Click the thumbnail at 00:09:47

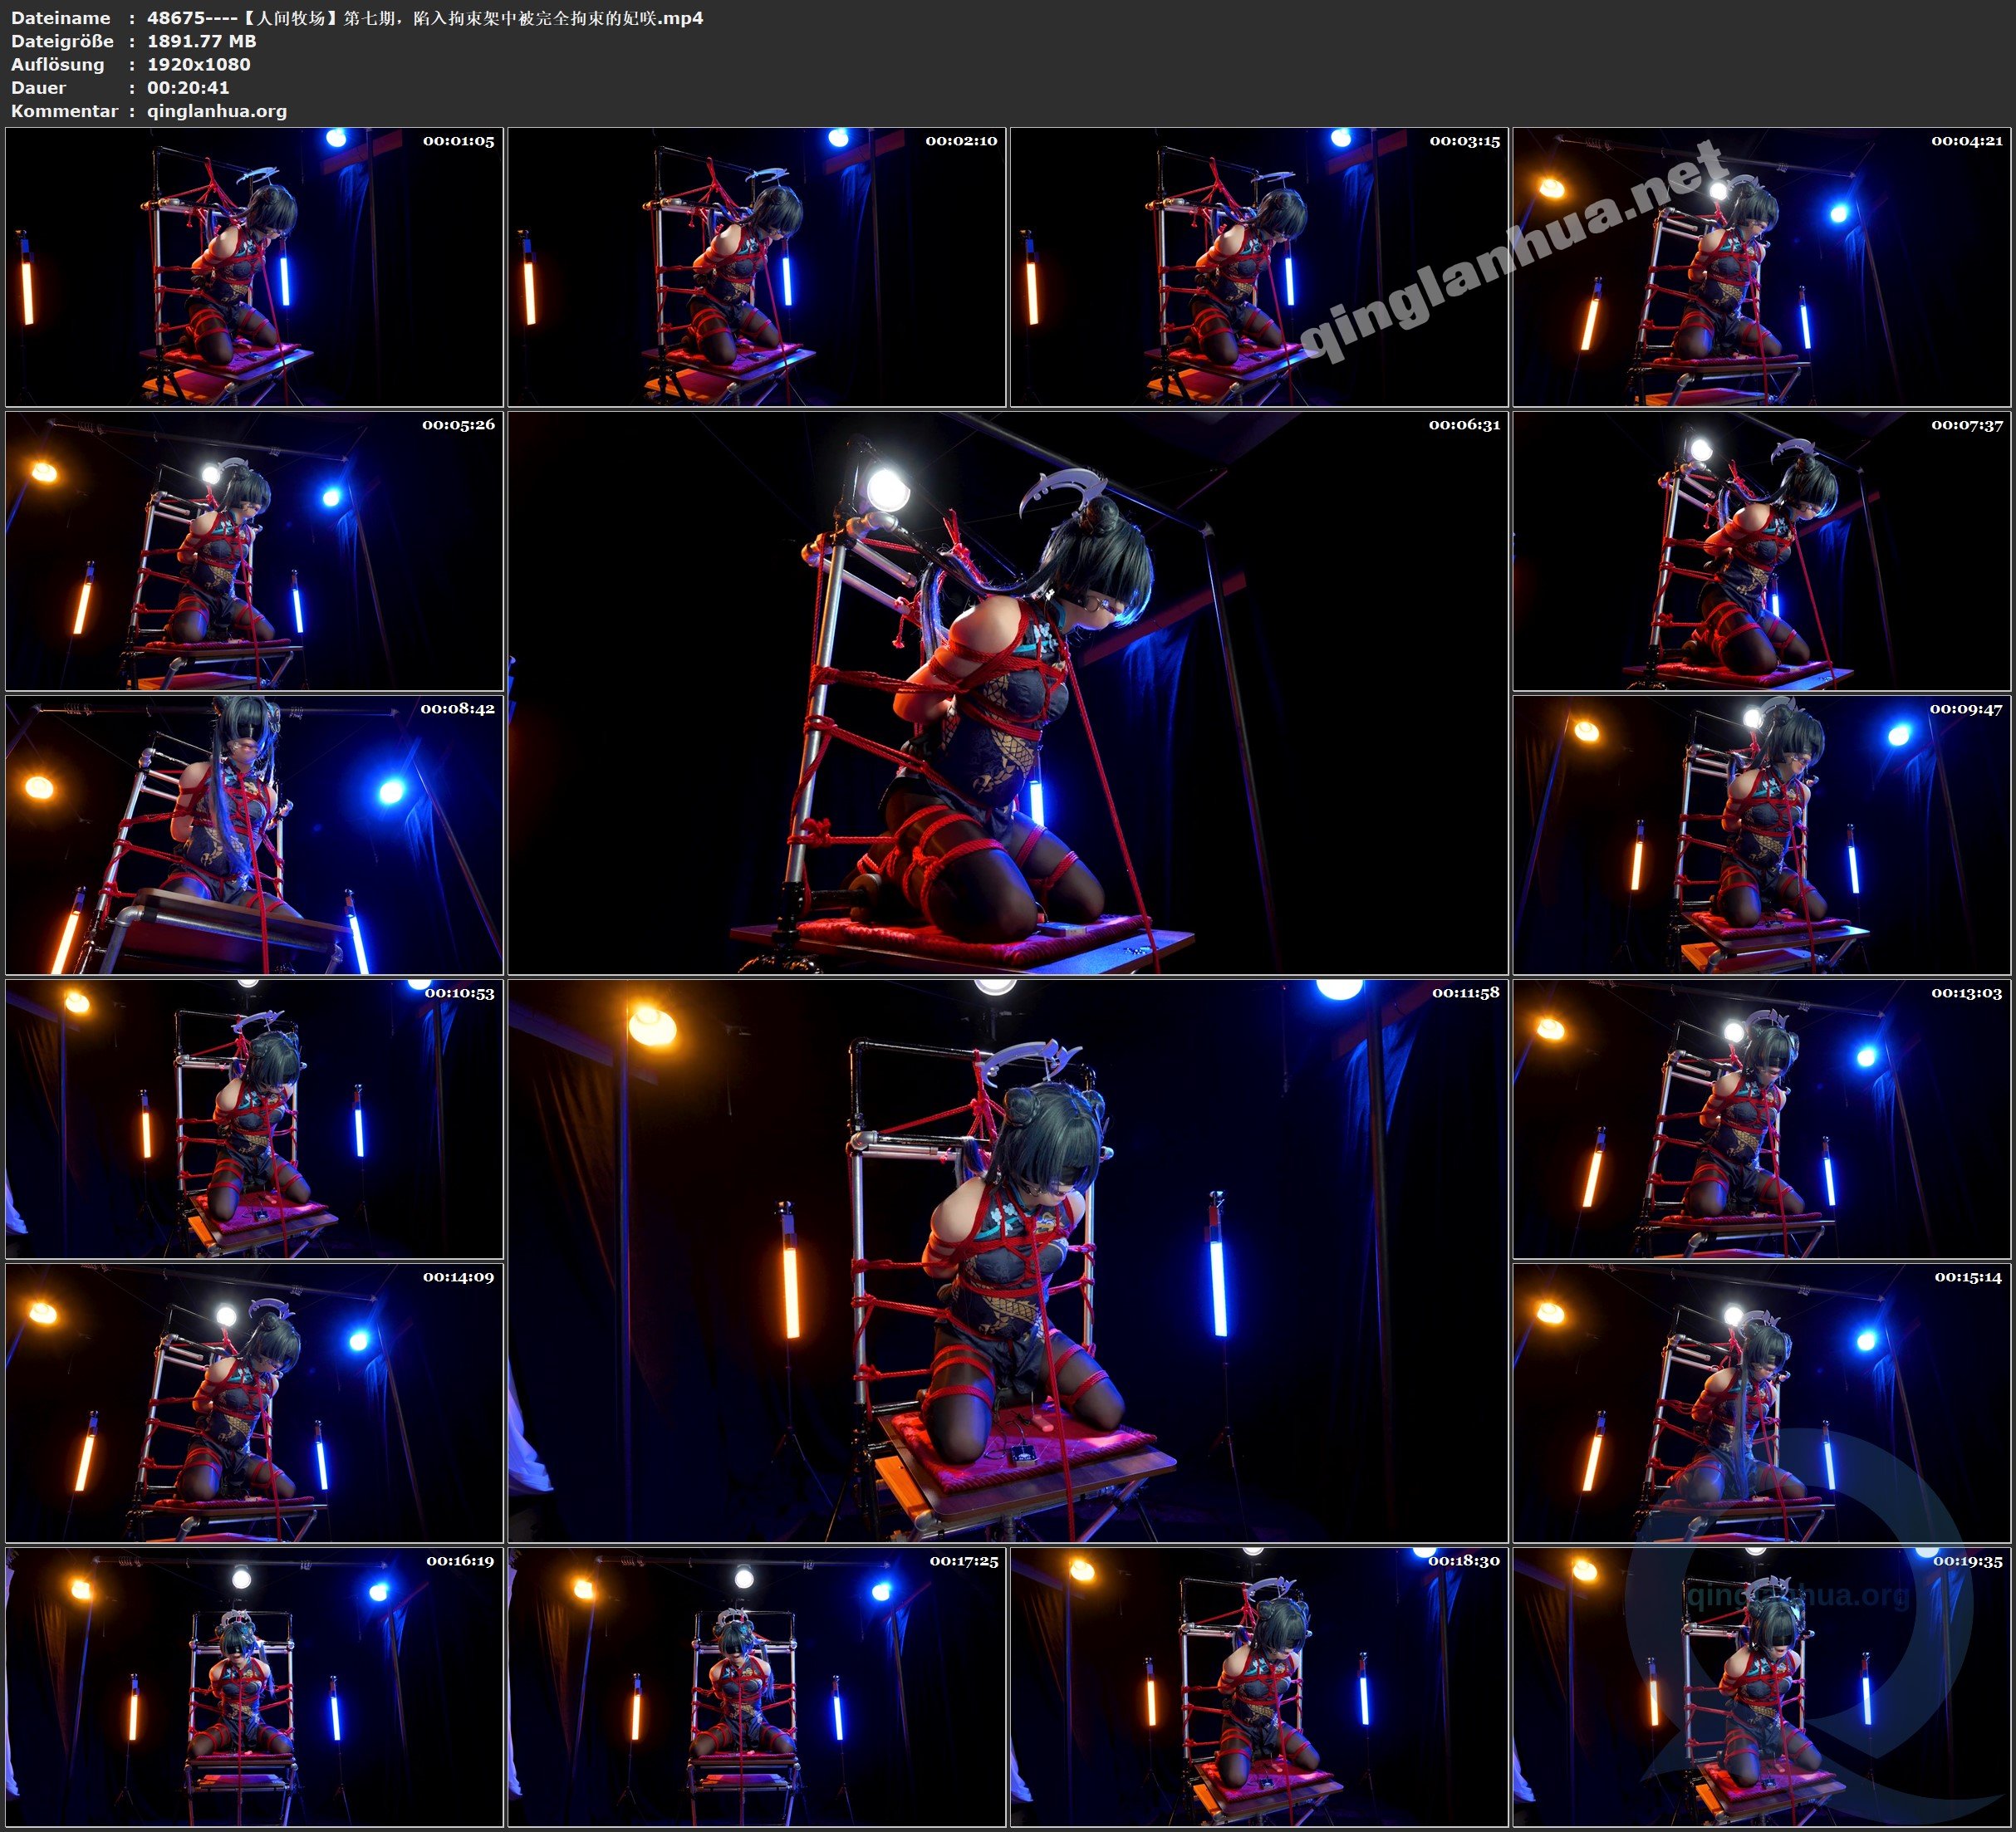1761,835
